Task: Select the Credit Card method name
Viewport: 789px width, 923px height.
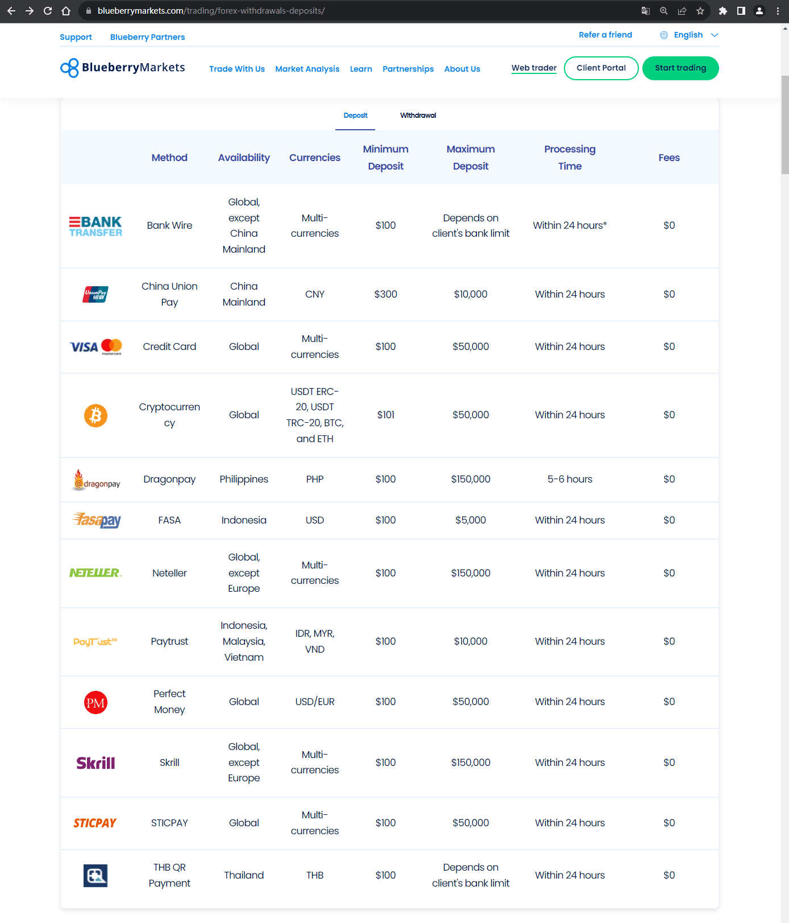Action: 169,347
